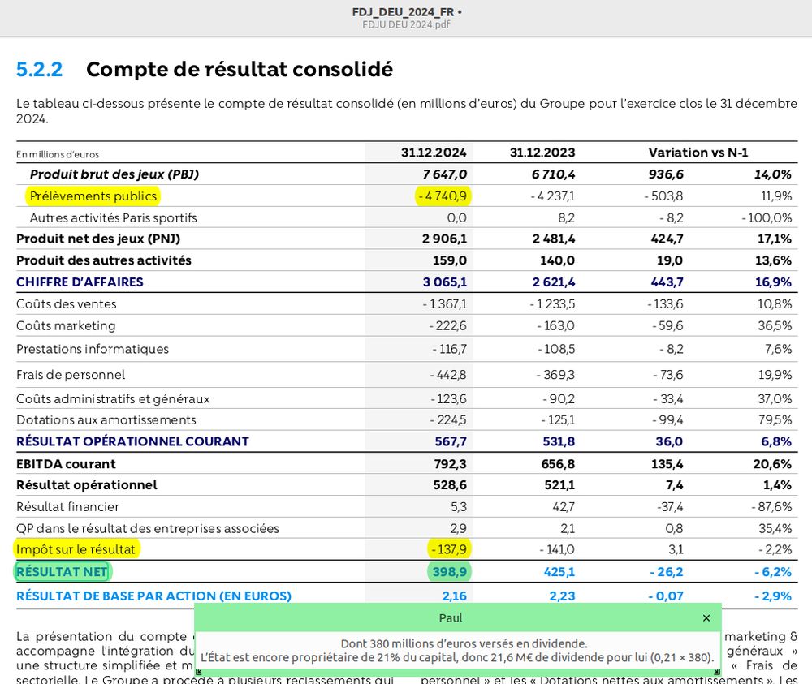Image resolution: width=812 pixels, height=684 pixels.
Task: Click the '31.12.2023' column header
Action: tap(542, 153)
